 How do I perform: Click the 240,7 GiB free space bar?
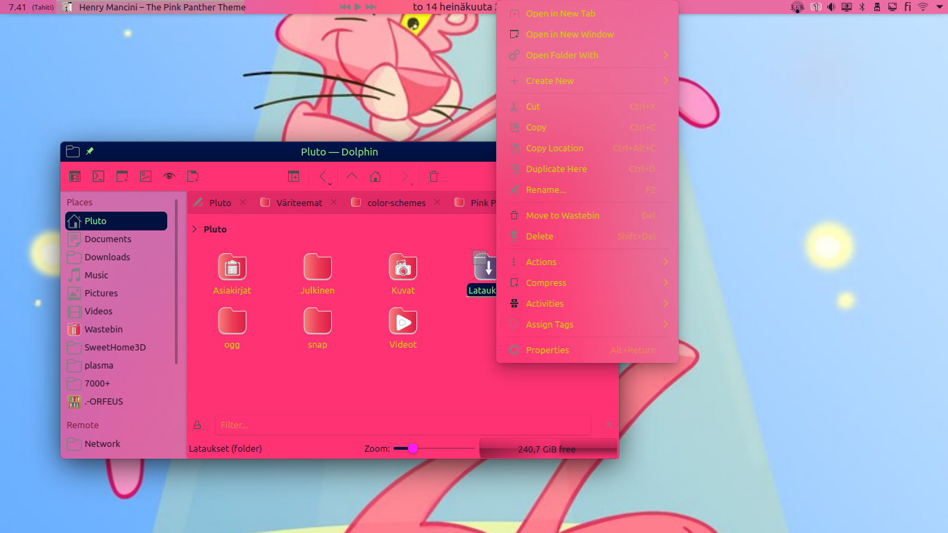pyautogui.click(x=548, y=448)
